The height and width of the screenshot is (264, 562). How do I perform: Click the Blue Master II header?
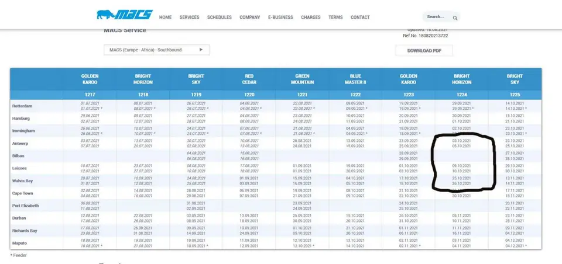(355, 79)
